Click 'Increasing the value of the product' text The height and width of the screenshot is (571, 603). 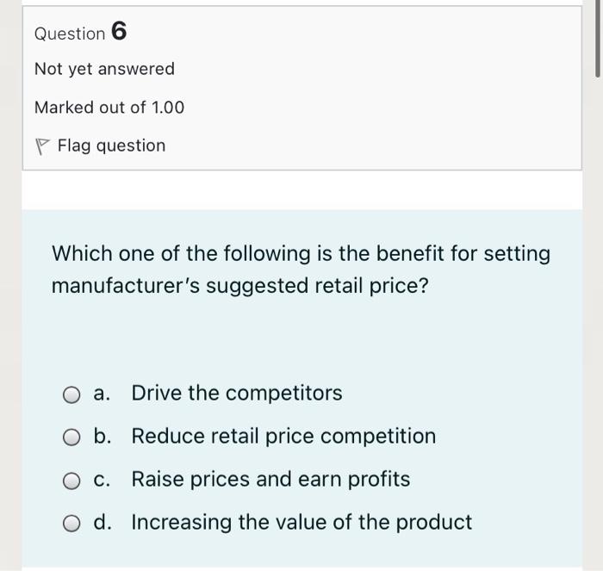tap(301, 523)
